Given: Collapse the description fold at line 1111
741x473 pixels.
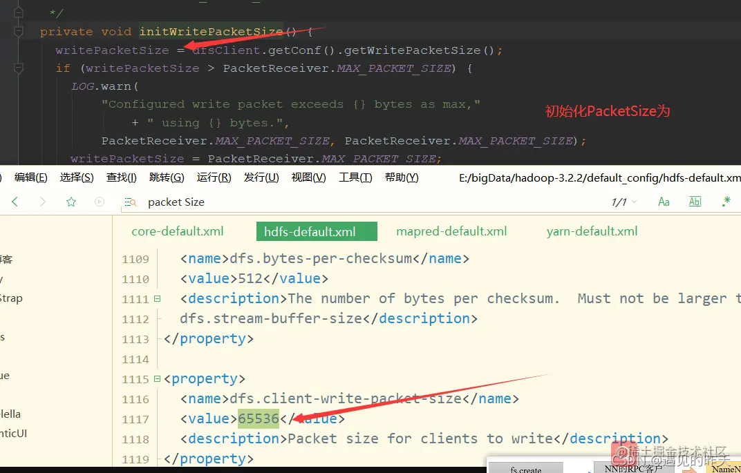Looking at the screenshot, I should [x=158, y=299].
